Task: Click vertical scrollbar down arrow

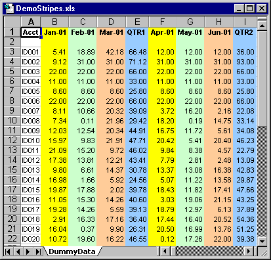Action: pyautogui.click(x=262, y=242)
